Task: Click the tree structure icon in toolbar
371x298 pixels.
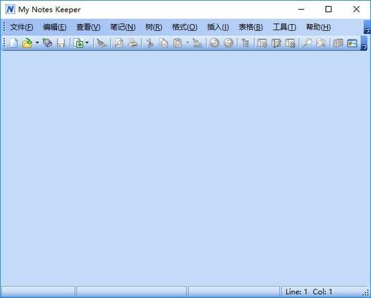Action: pos(245,43)
